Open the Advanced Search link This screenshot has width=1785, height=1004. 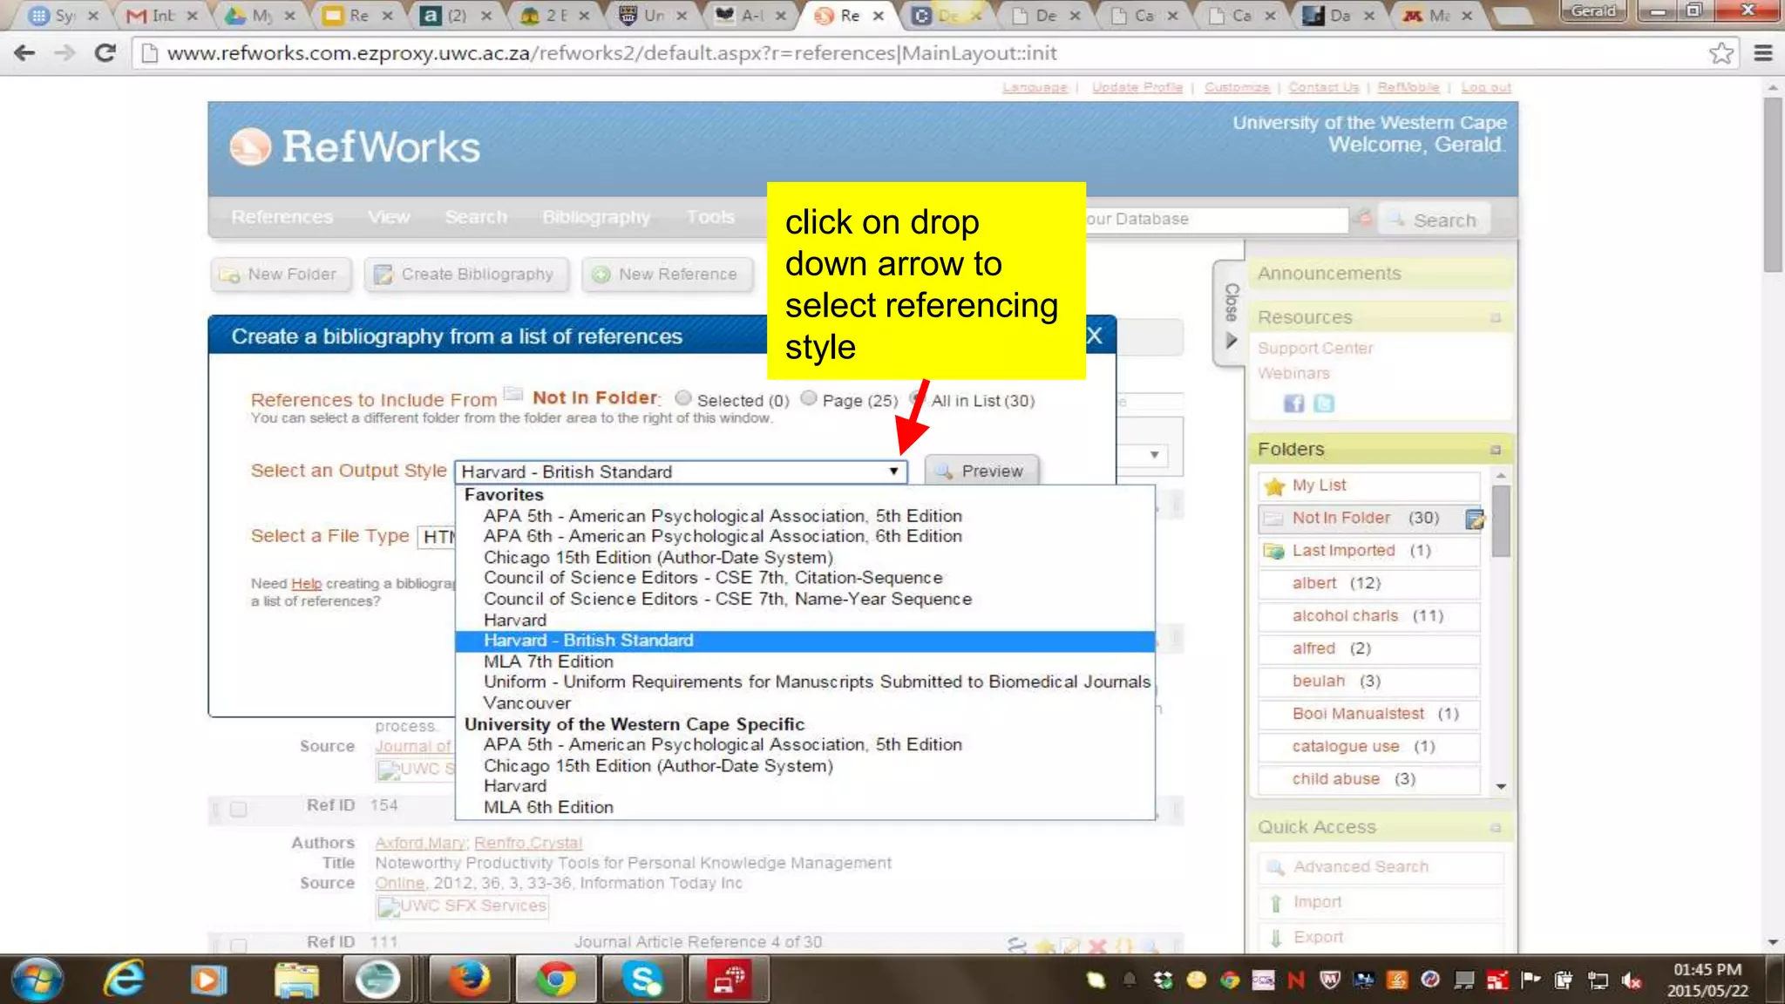(1361, 867)
